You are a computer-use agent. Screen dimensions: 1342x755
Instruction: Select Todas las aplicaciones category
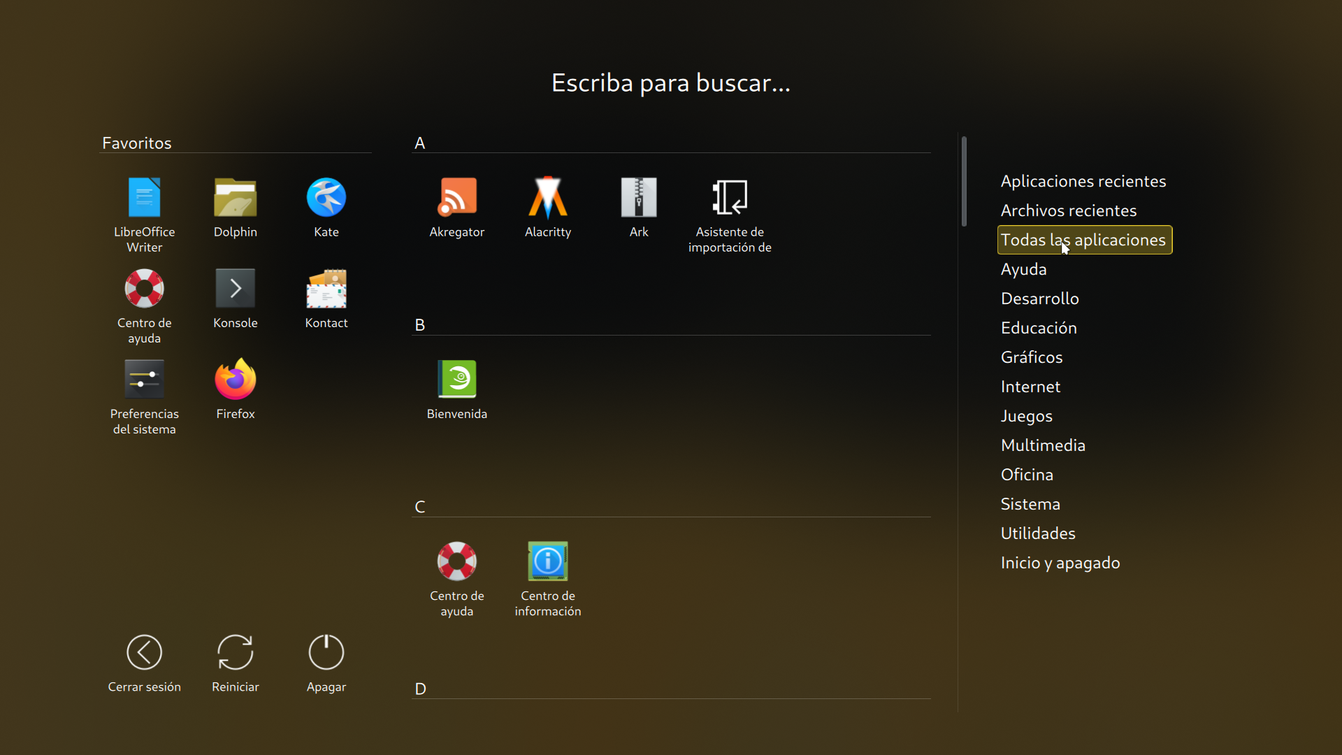pyautogui.click(x=1084, y=240)
